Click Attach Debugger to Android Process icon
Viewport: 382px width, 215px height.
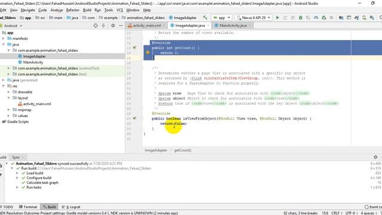[324, 17]
